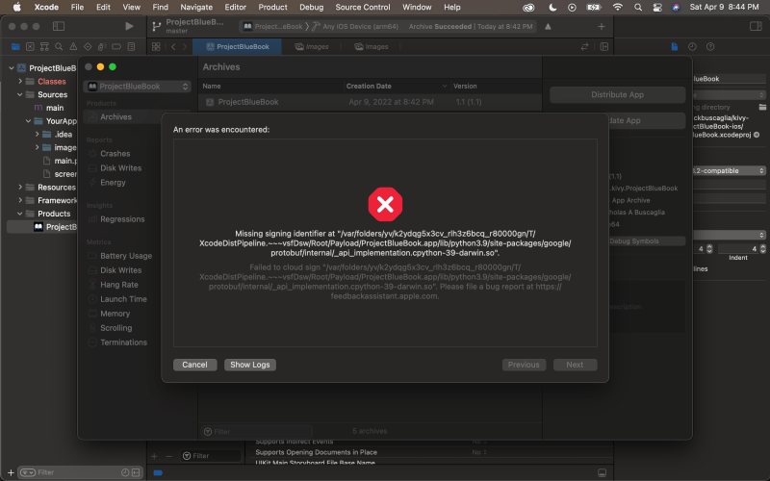Go forward with the editor forward arrow

click(185, 46)
